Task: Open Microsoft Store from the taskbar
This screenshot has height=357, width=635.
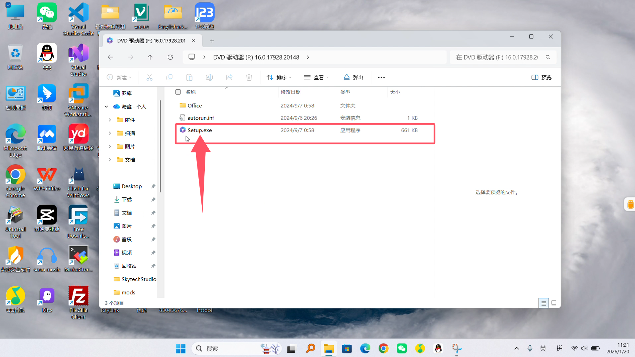Action: 347,348
